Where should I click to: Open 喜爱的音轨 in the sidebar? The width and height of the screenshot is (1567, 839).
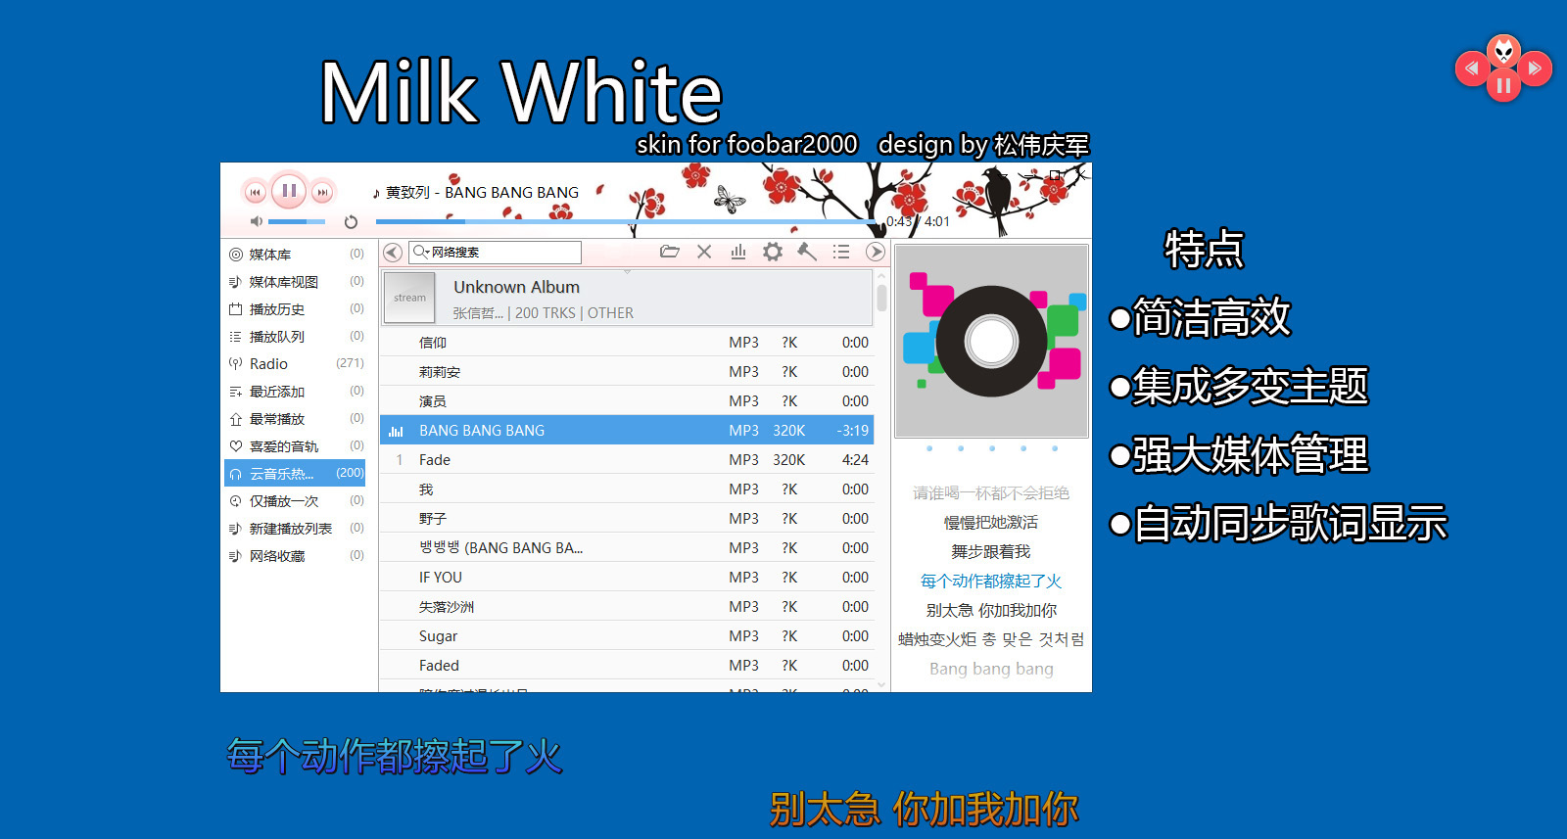(x=296, y=446)
